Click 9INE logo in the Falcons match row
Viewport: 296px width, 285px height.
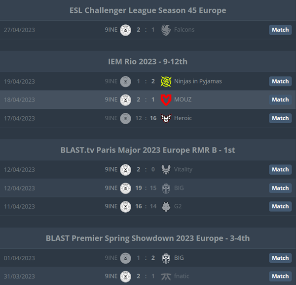(125, 30)
